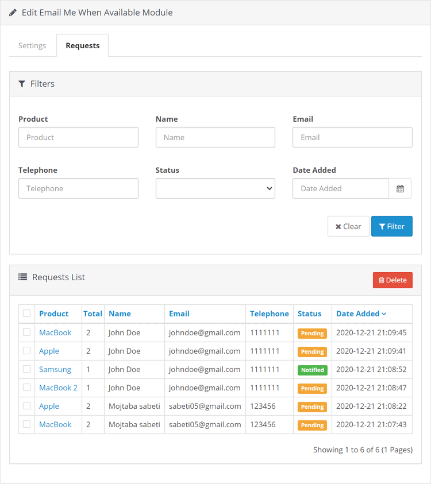Open the MacBook 2 product link
Viewport: 431px width, 484px height.
(x=58, y=388)
